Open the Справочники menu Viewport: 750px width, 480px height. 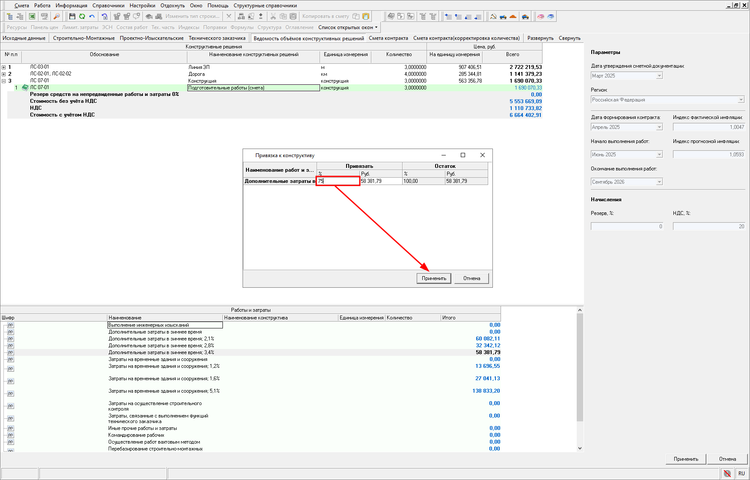[108, 6]
